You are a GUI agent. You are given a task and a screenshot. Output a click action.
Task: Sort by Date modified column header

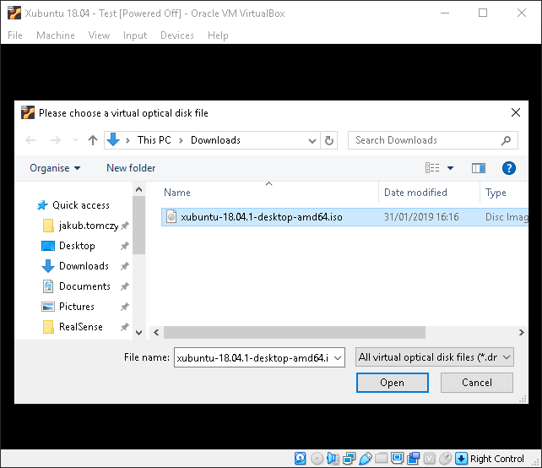(x=416, y=193)
